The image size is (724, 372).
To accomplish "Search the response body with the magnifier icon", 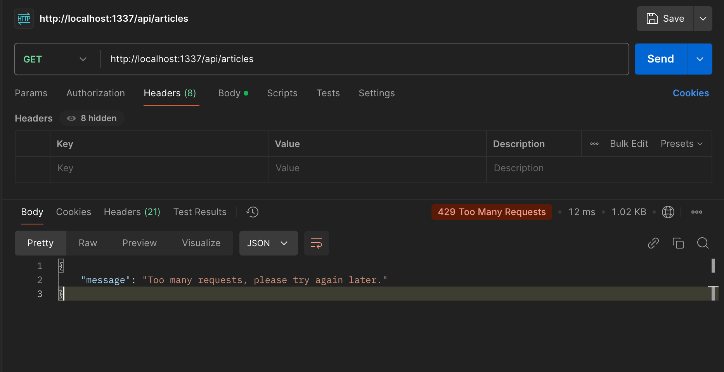I will [703, 243].
